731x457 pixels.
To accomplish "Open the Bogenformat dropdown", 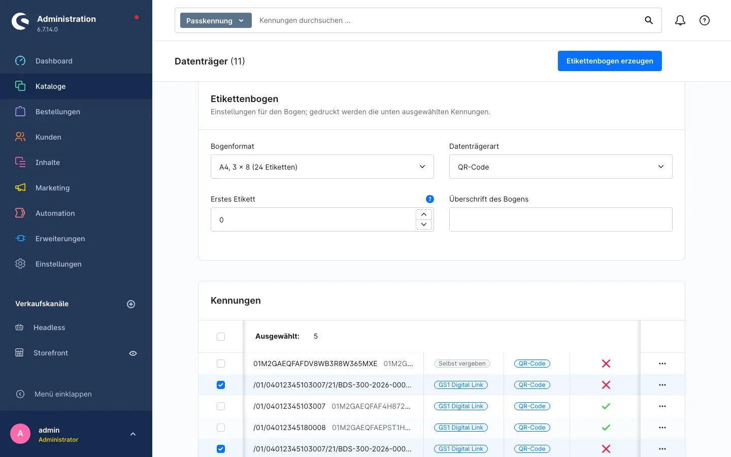I will click(x=322, y=167).
